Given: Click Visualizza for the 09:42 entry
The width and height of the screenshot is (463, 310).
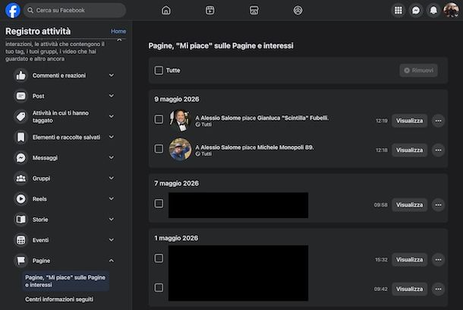Looking at the screenshot, I should tap(410, 289).
